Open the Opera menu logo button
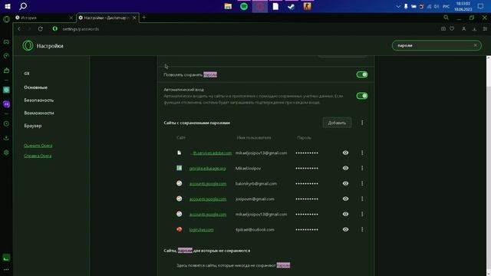This screenshot has width=491, height=276. [x=6, y=19]
